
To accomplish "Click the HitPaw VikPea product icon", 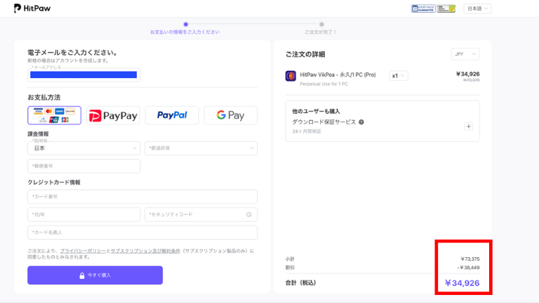I will [290, 76].
